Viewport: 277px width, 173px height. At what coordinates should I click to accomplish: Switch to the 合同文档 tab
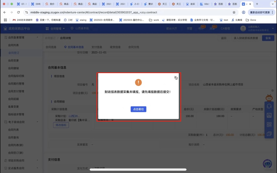pyautogui.click(x=134, y=47)
